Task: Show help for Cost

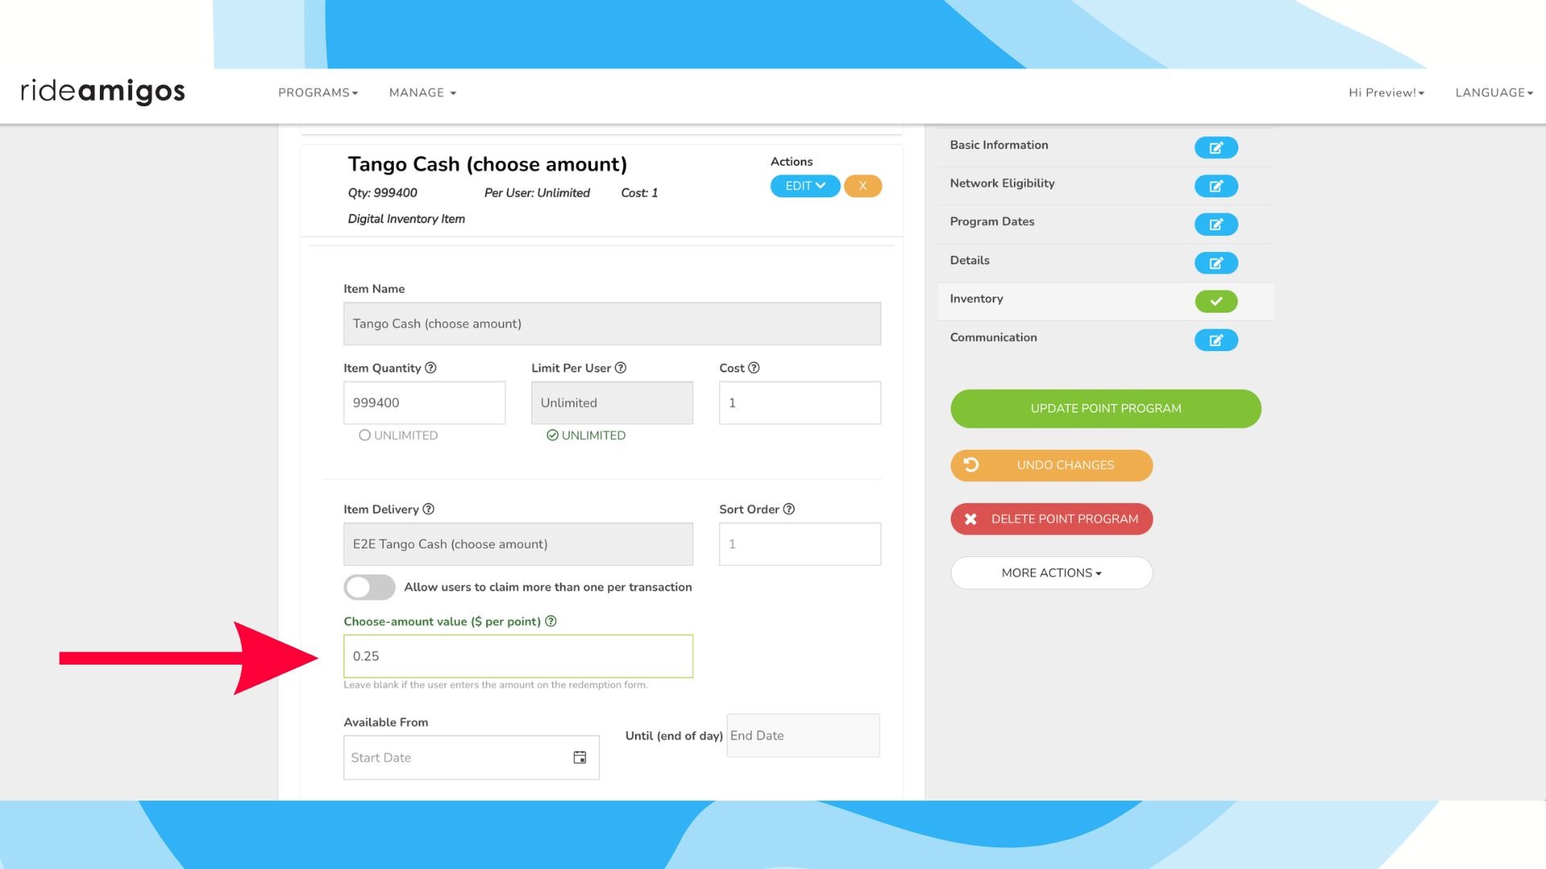Action: click(754, 368)
